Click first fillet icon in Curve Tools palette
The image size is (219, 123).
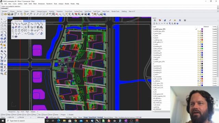(13, 24)
